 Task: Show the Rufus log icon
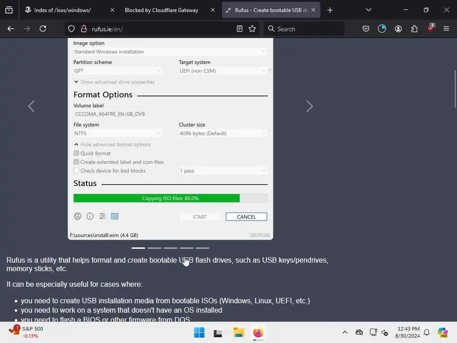pyautogui.click(x=115, y=216)
